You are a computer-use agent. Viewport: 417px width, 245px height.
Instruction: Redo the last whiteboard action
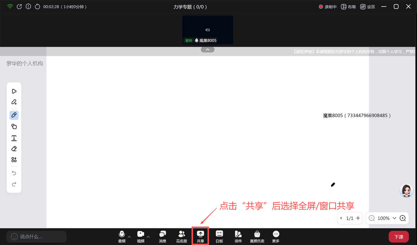point(14,184)
